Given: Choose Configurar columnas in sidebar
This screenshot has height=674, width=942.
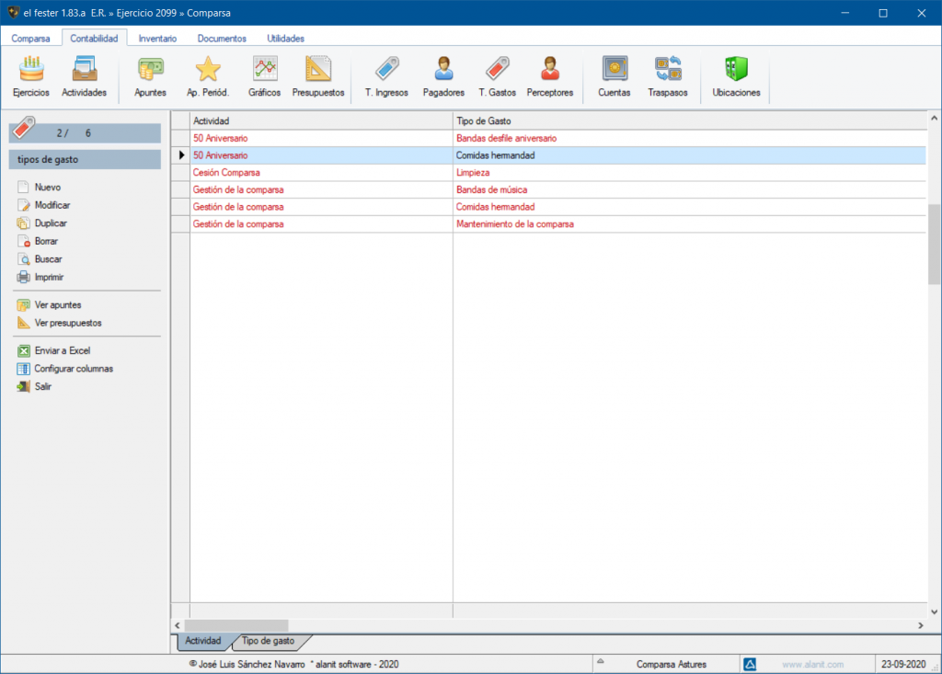Looking at the screenshot, I should pyautogui.click(x=74, y=369).
